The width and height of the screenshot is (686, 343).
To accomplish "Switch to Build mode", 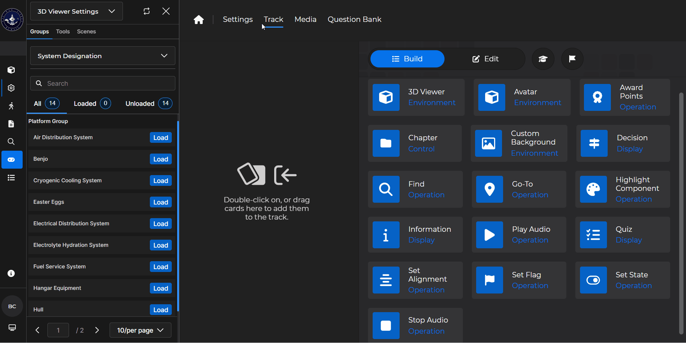I will tap(407, 59).
